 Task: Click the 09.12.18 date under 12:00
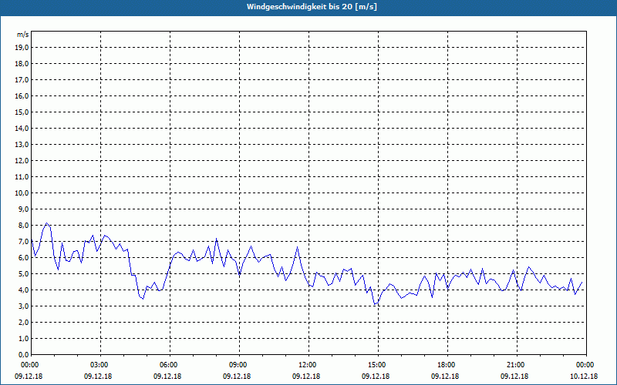point(306,377)
